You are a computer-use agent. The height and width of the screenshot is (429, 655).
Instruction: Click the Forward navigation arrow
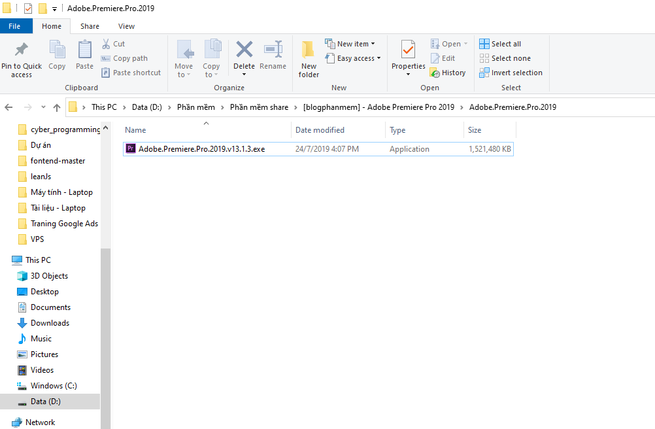[x=27, y=107]
